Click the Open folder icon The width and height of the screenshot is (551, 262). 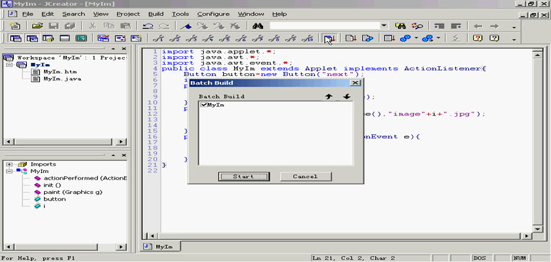tap(37, 26)
